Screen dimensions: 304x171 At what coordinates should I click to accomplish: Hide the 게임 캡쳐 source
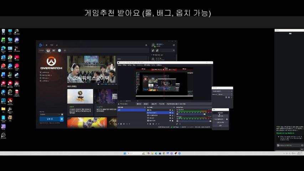pos(170,118)
